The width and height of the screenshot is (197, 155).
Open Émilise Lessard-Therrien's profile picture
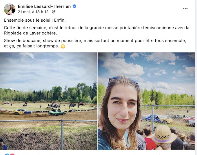tap(10, 9)
